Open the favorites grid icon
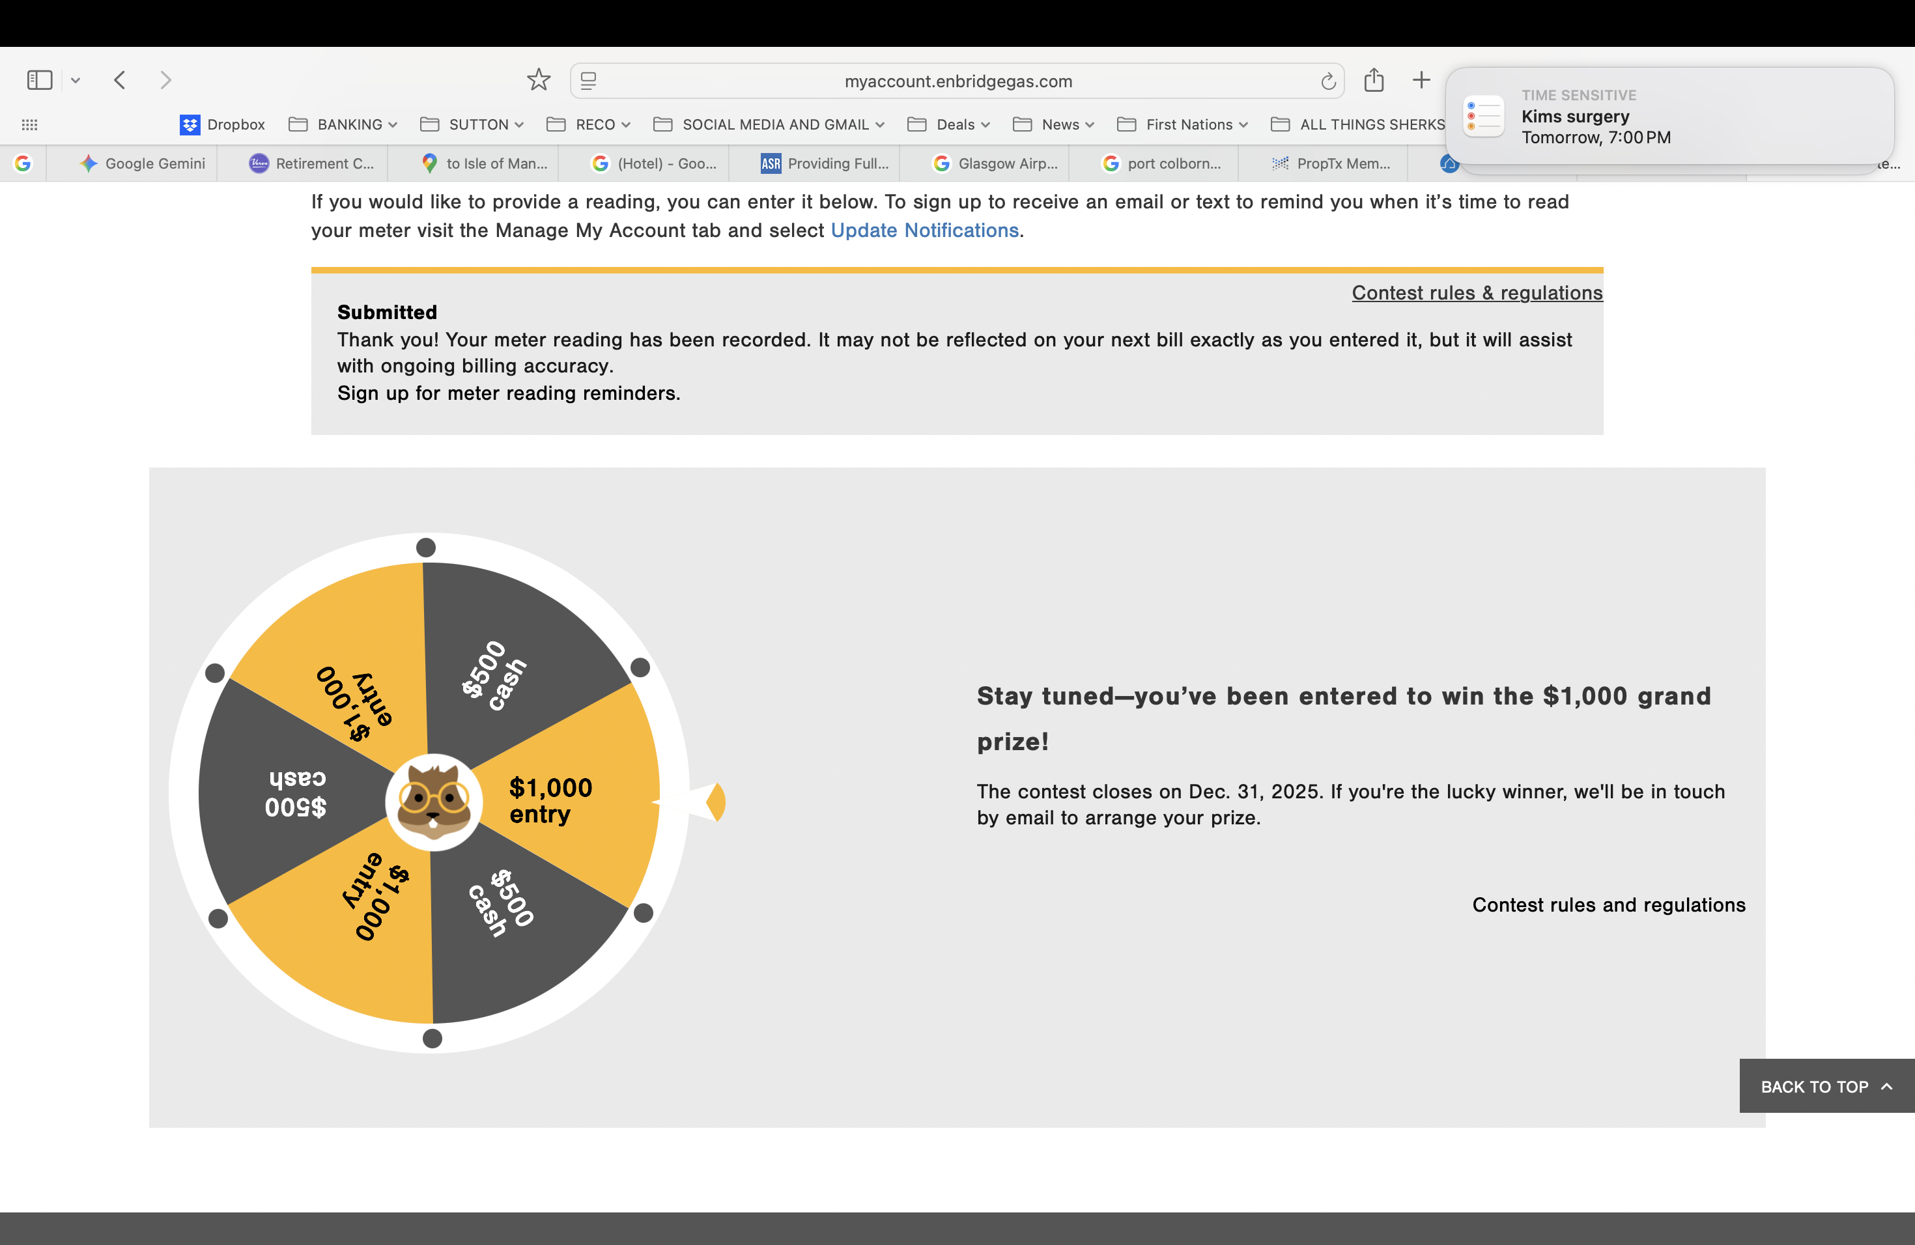 pyautogui.click(x=30, y=124)
